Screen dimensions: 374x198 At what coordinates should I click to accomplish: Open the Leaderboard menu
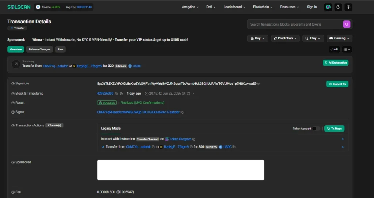pos(234,7)
